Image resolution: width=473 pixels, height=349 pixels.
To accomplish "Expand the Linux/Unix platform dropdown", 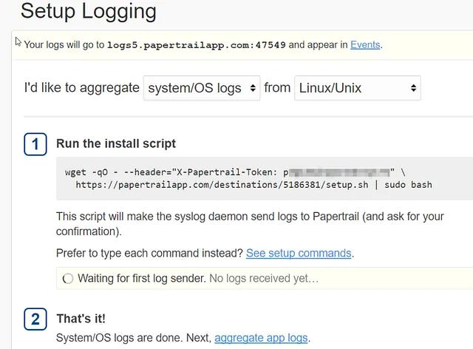I will [x=358, y=88].
